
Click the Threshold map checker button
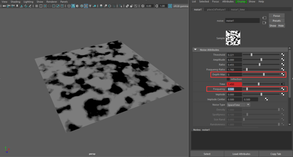283,55
